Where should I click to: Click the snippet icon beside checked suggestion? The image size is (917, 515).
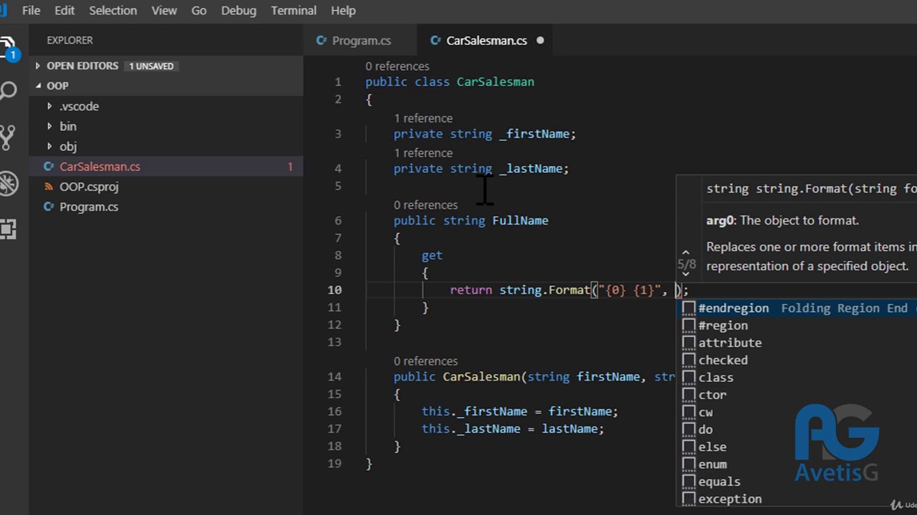point(688,360)
